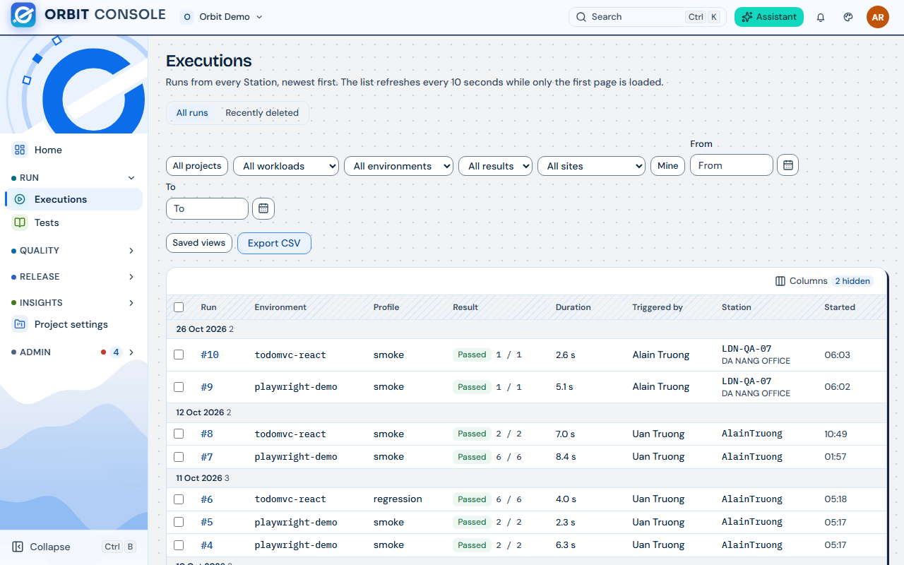The width and height of the screenshot is (904, 565).
Task: Open the All environments dropdown
Action: tap(398, 166)
